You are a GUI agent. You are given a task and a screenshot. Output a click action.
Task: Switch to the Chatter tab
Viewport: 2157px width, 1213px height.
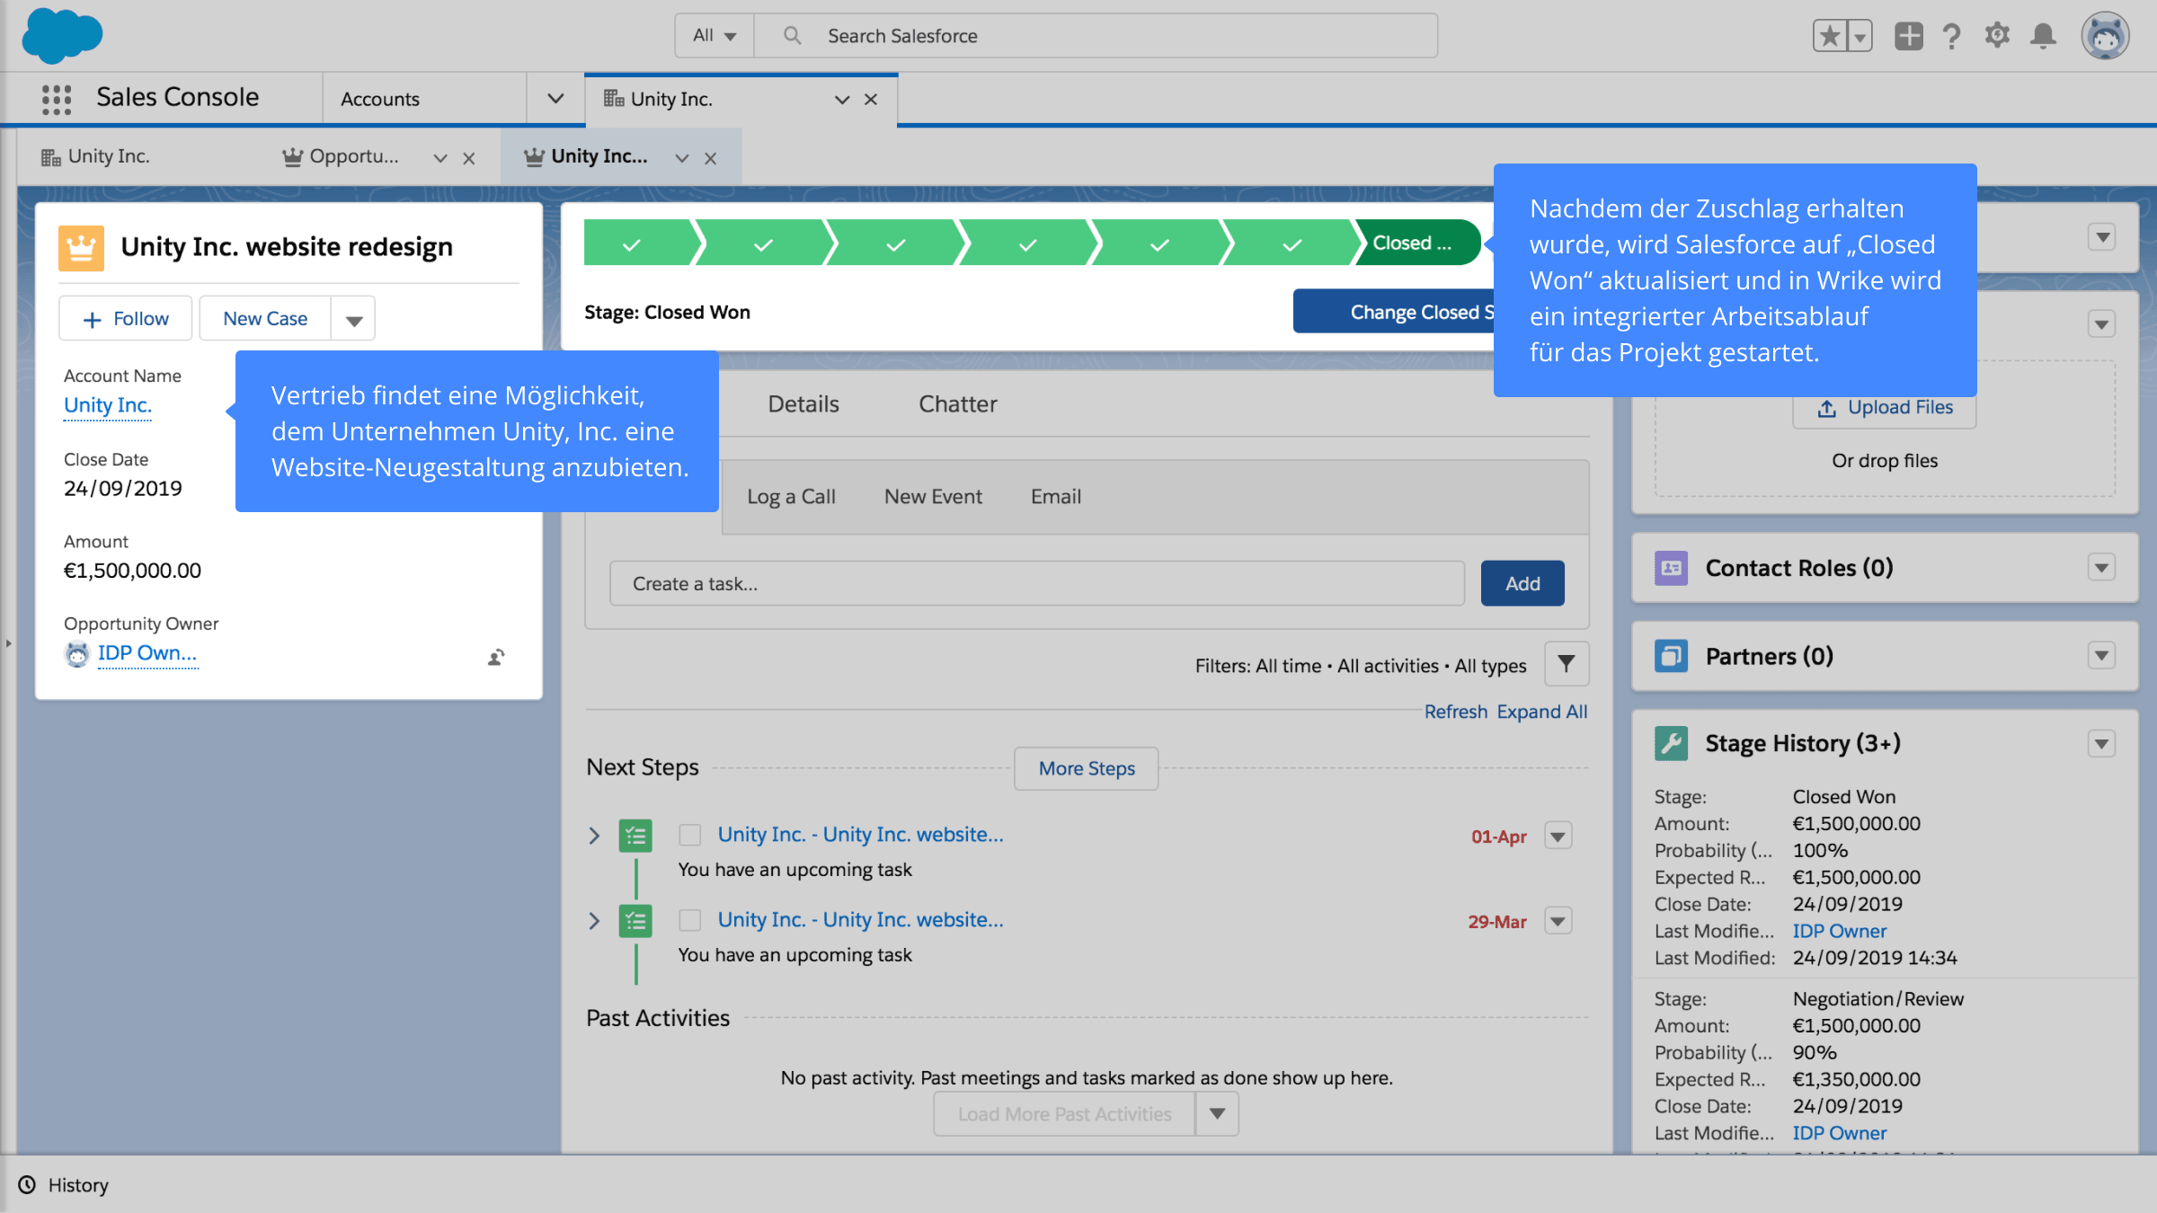click(x=958, y=404)
